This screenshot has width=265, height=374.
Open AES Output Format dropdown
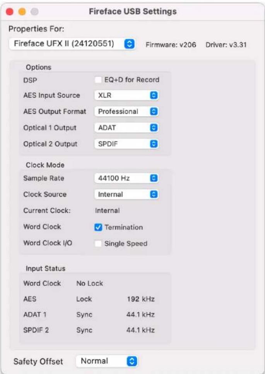[127, 111]
